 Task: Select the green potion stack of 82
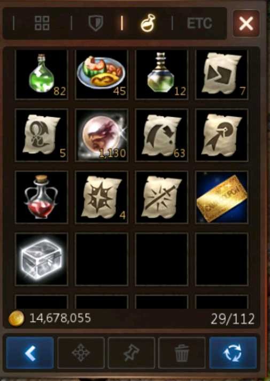pos(42,74)
